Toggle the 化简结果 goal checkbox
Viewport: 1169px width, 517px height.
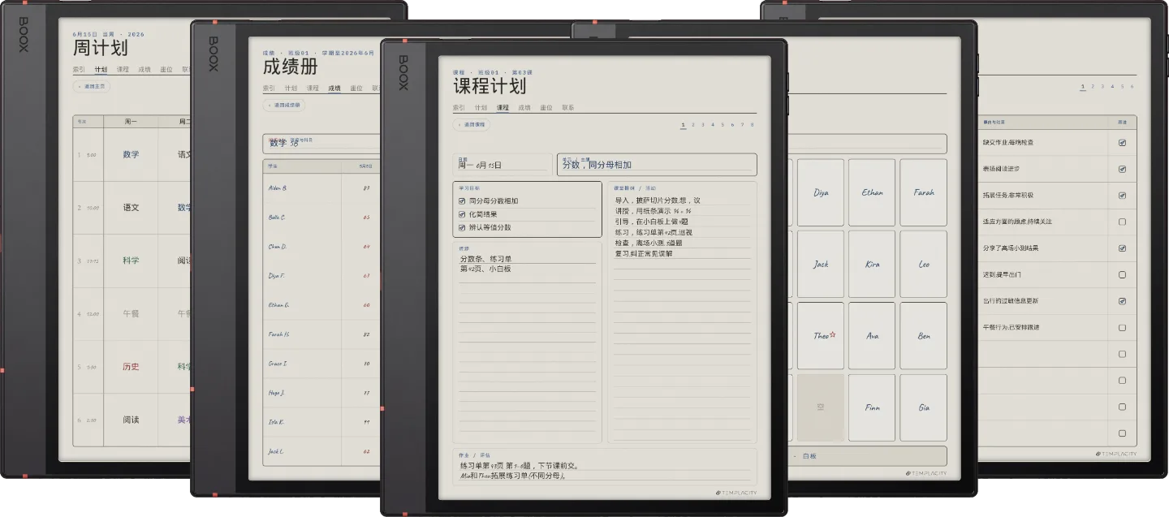tap(462, 214)
